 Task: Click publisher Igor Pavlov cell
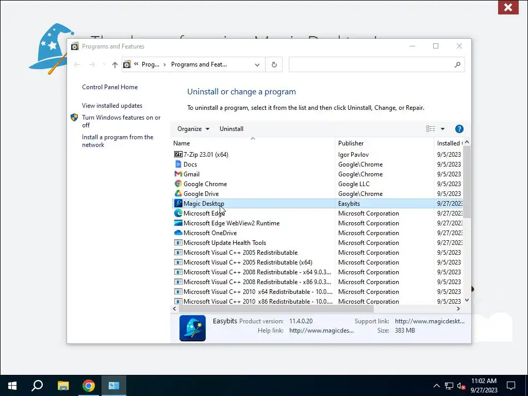click(353, 155)
